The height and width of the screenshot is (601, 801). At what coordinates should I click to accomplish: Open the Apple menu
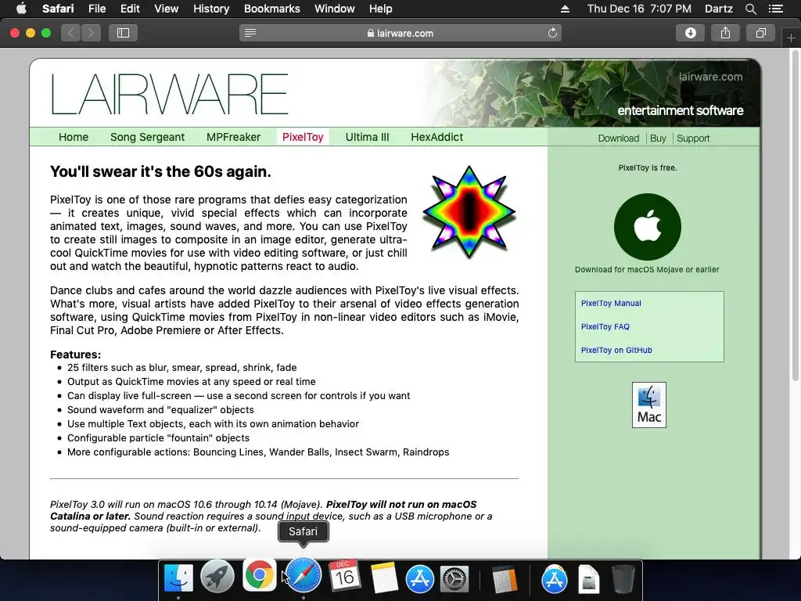21,9
